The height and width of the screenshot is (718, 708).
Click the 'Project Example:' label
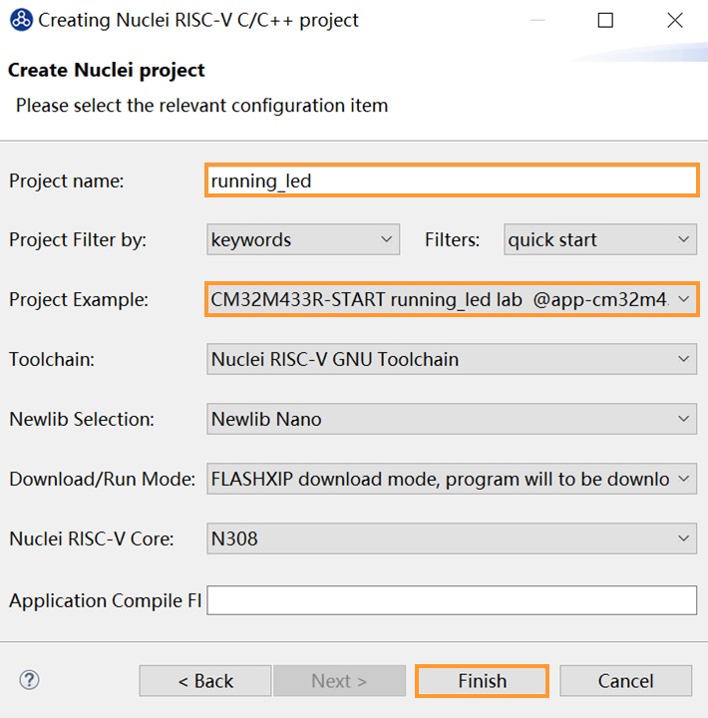(79, 299)
